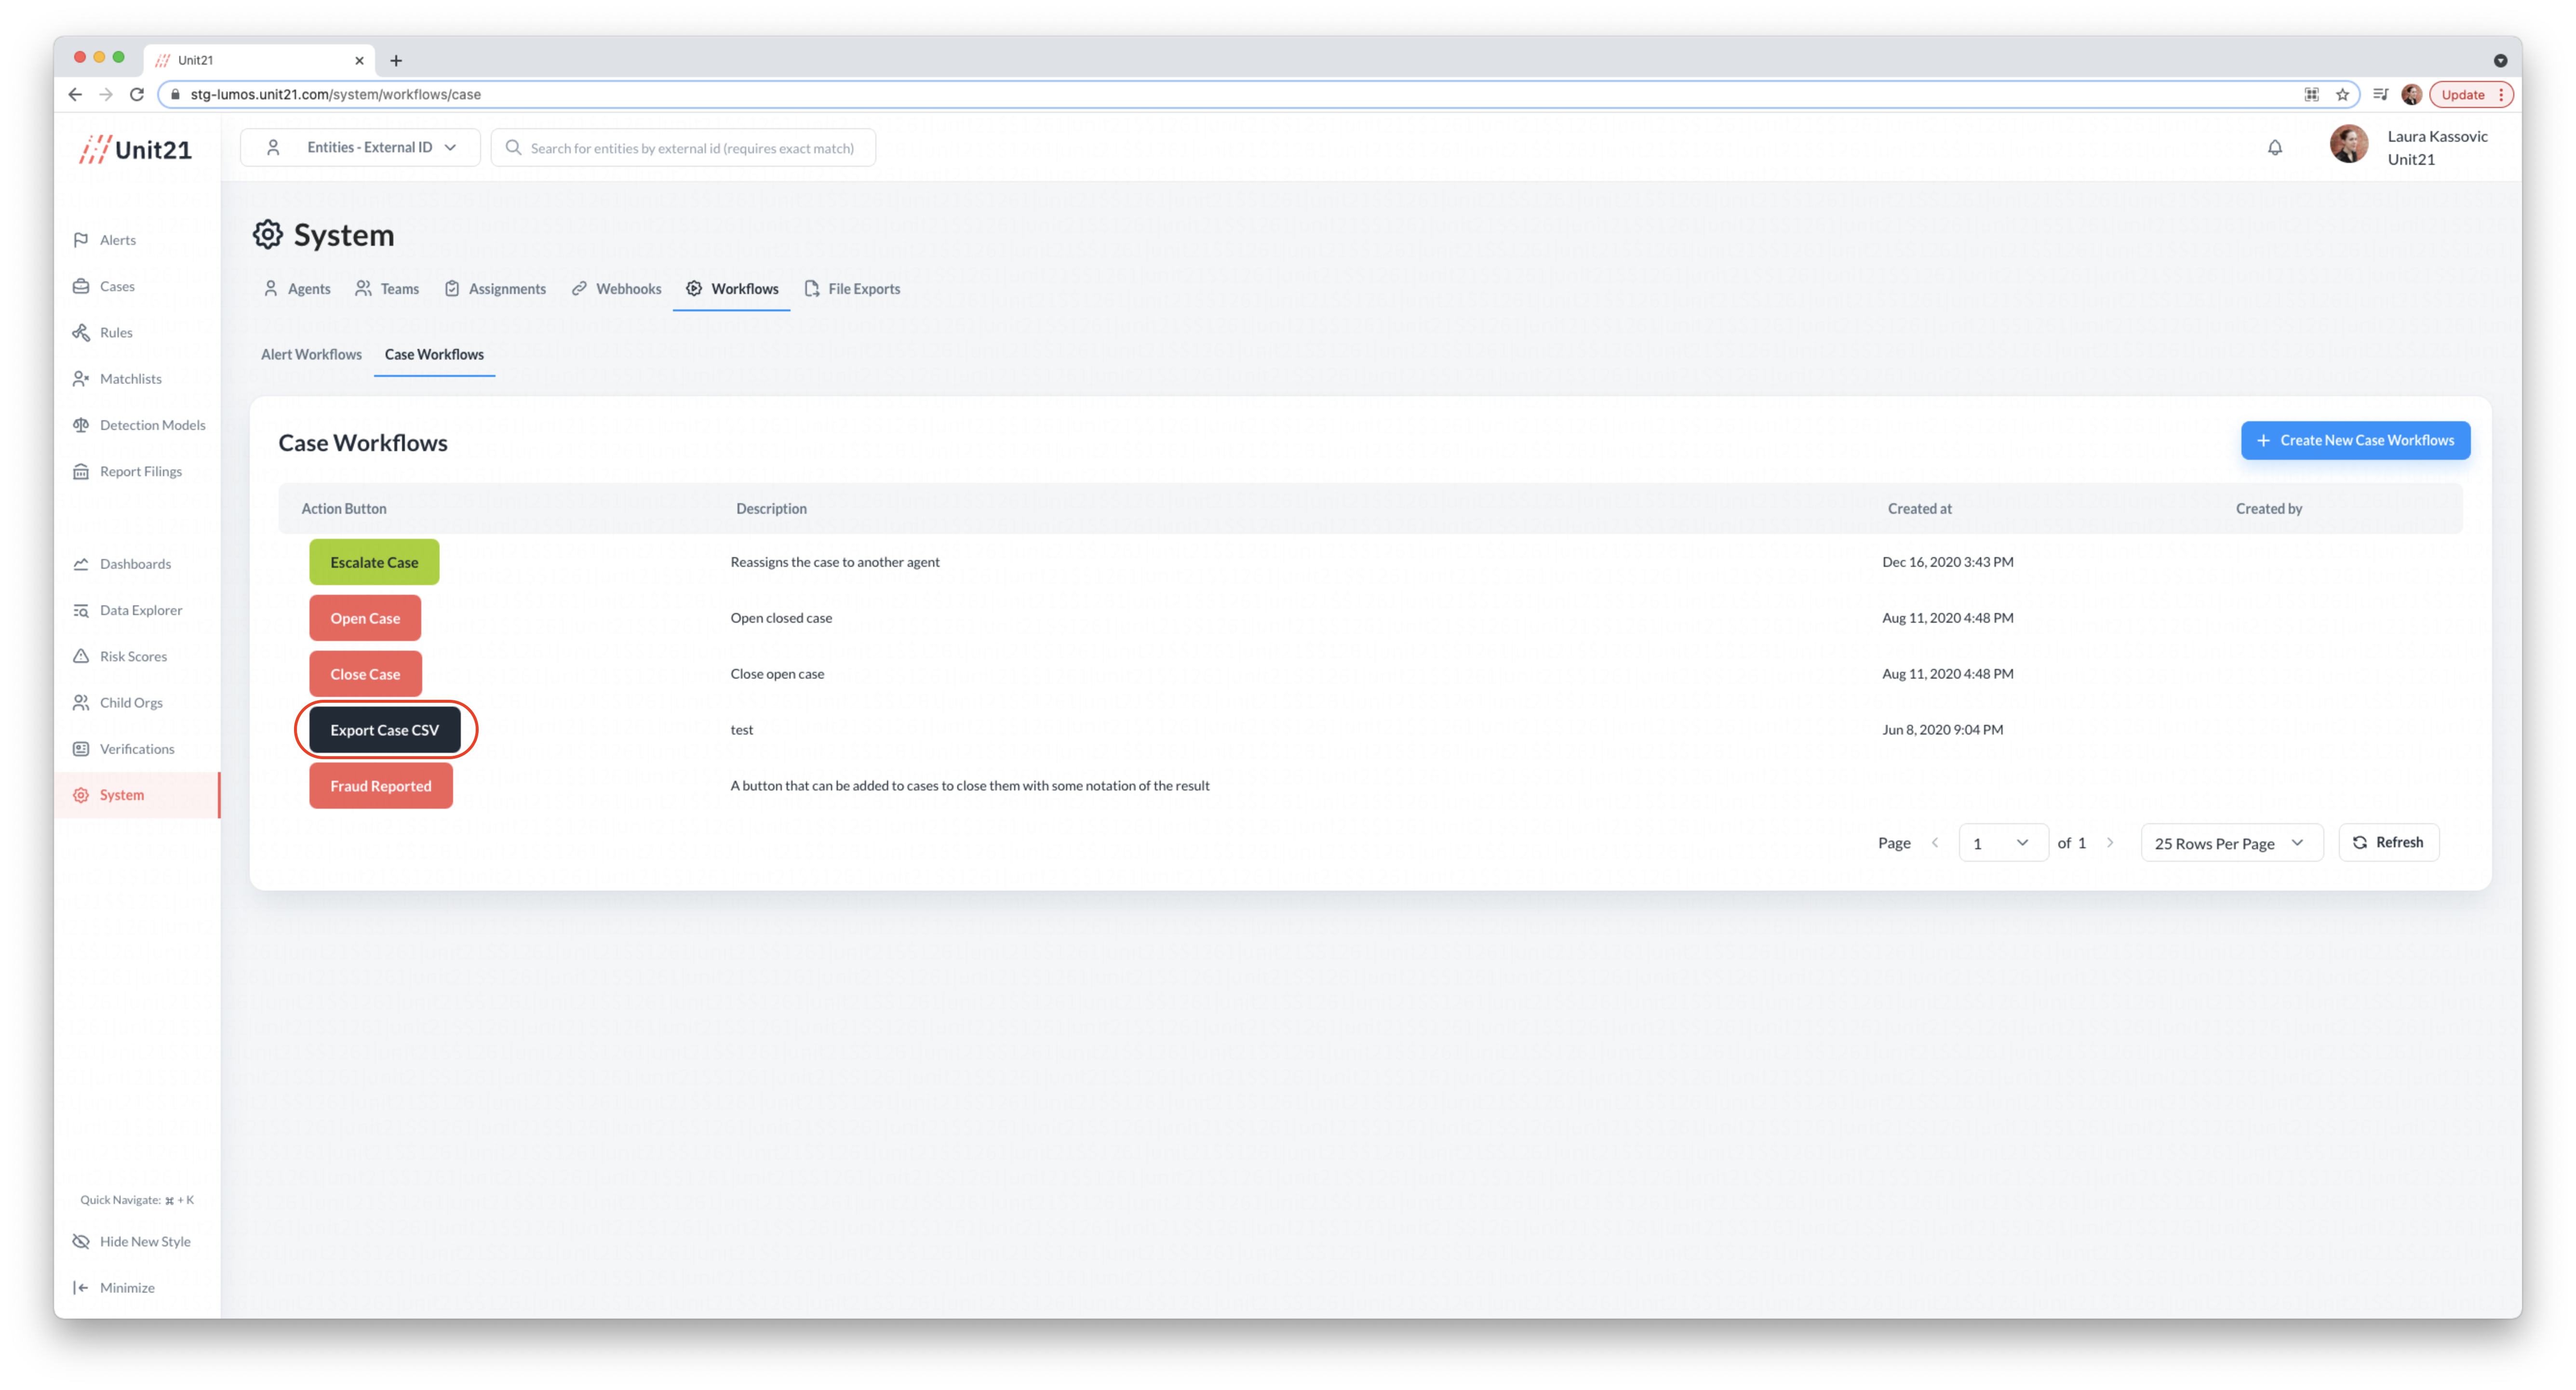Click the Matchlists sidebar icon

81,379
